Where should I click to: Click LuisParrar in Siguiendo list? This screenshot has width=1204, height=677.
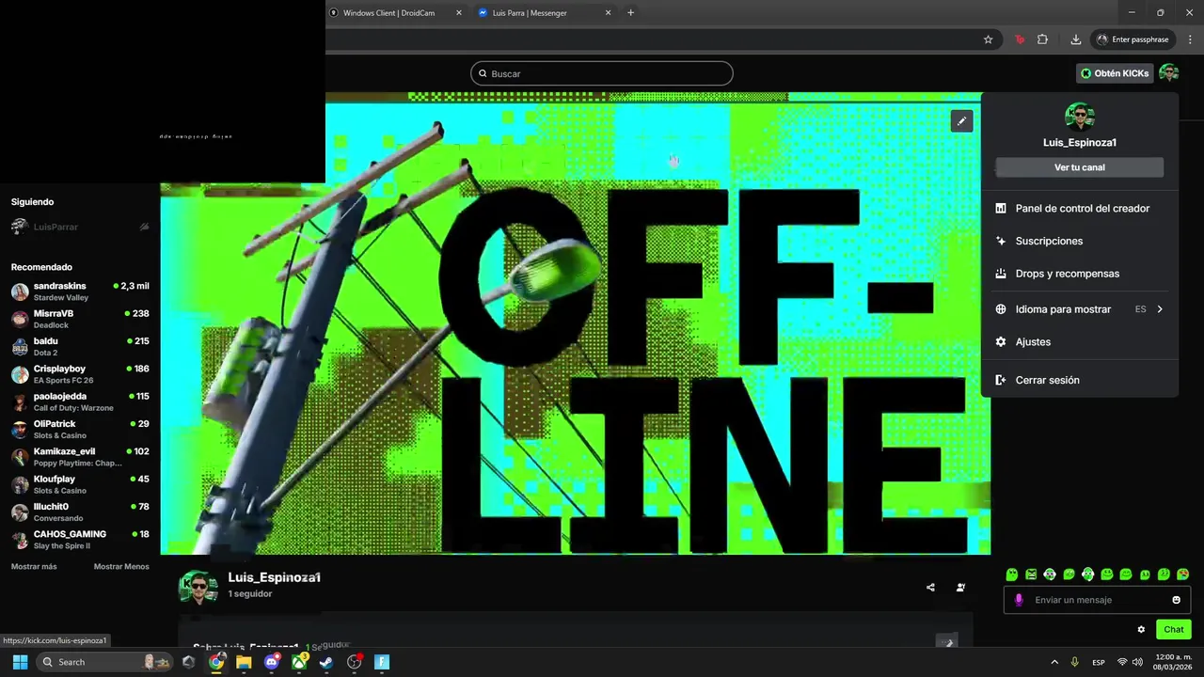click(x=80, y=227)
